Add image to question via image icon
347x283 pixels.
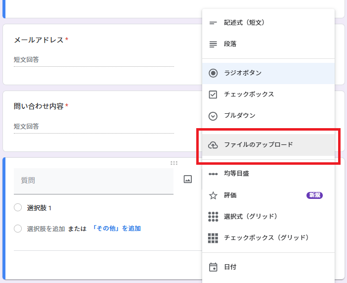click(187, 180)
